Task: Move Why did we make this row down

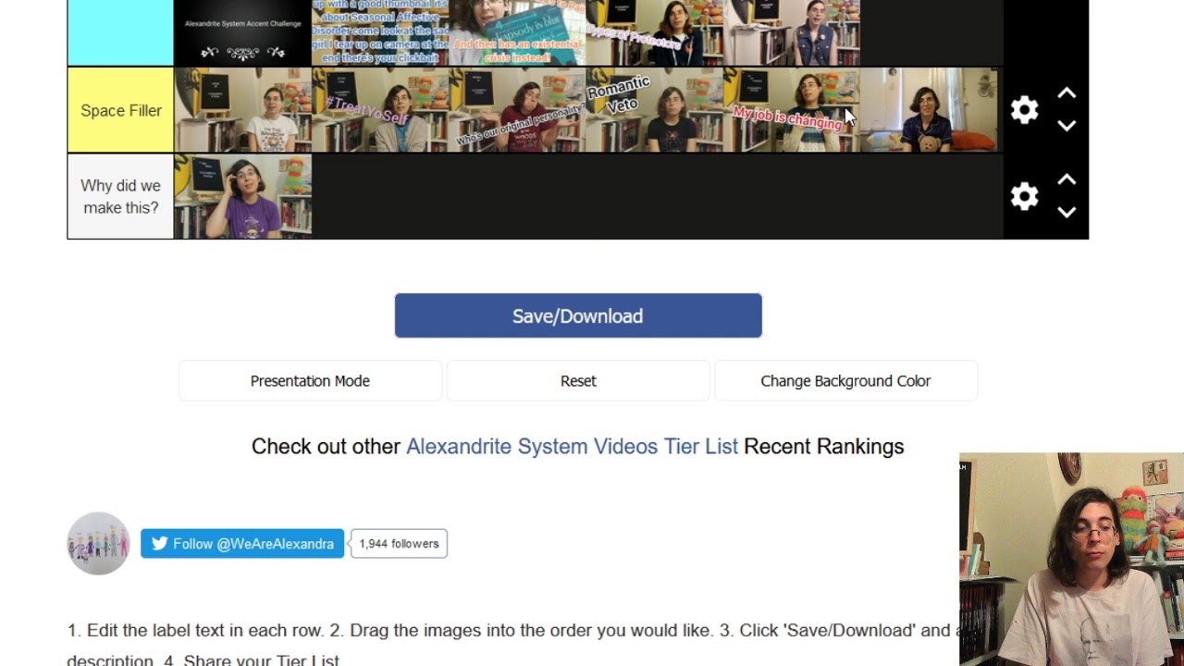Action: 1067,212
